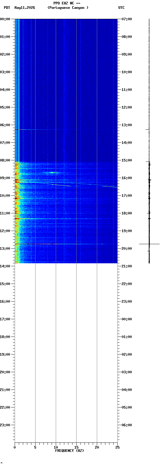Click the '07:00' UTC time label

(x=127, y=19)
